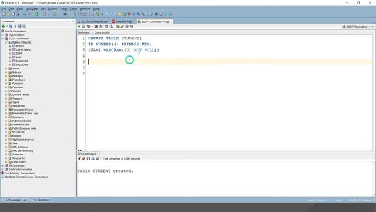376x212 pixels.
Task: Expand the BONUS table node
Action: (10, 46)
